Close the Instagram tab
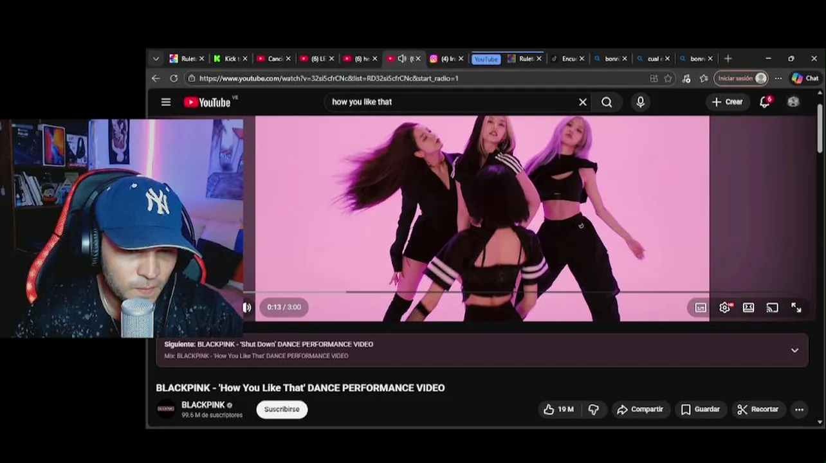 coord(461,59)
